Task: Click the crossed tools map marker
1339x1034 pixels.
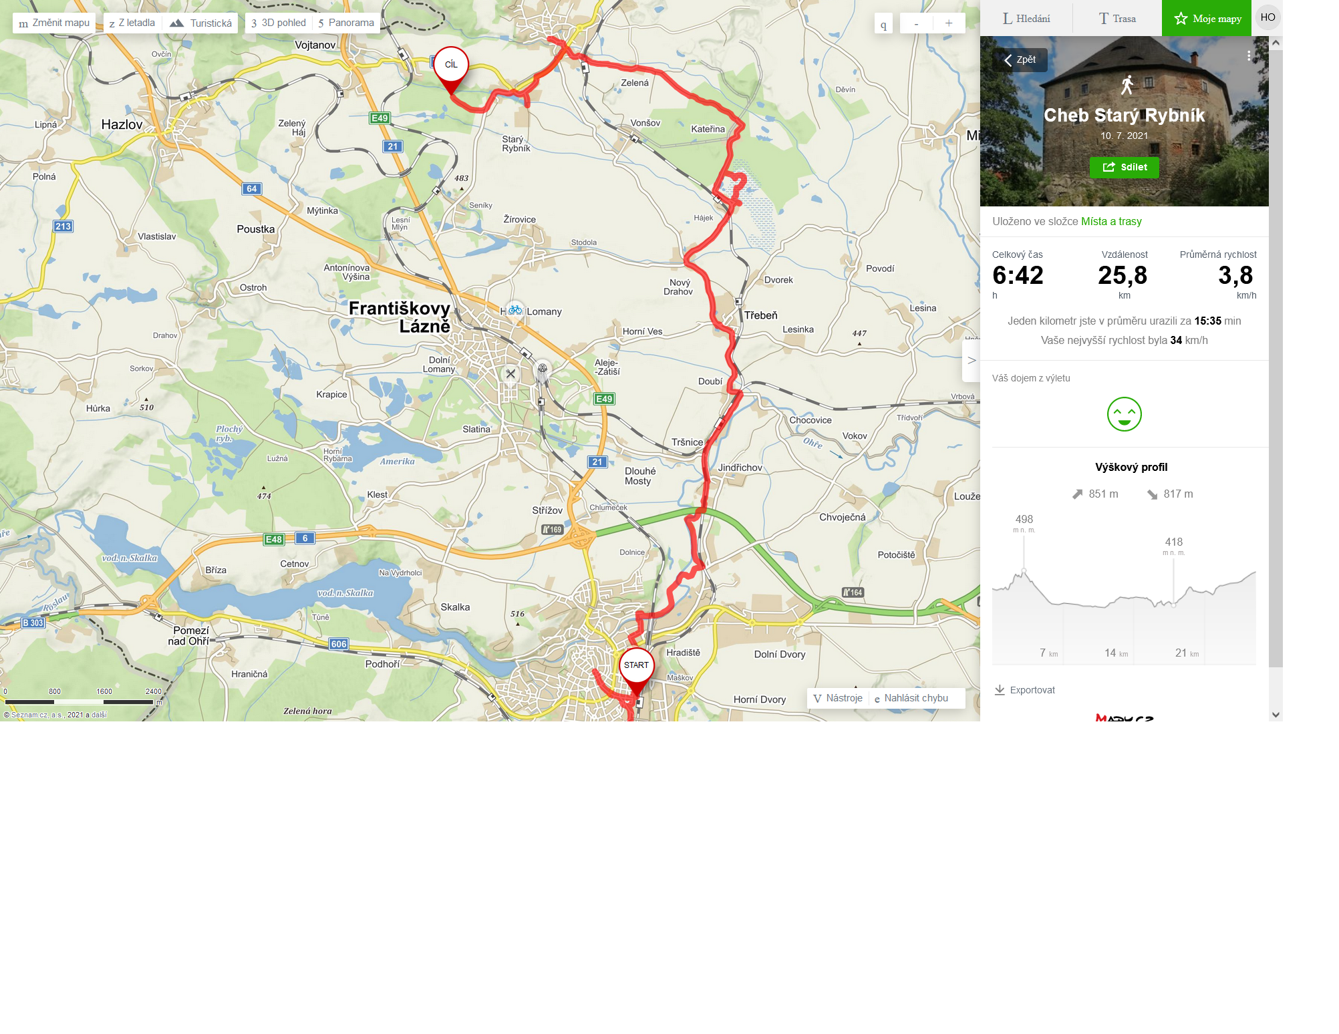Action: 510,374
